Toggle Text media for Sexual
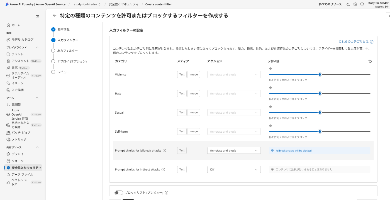Screen dimensions: 390x200 [182, 112]
